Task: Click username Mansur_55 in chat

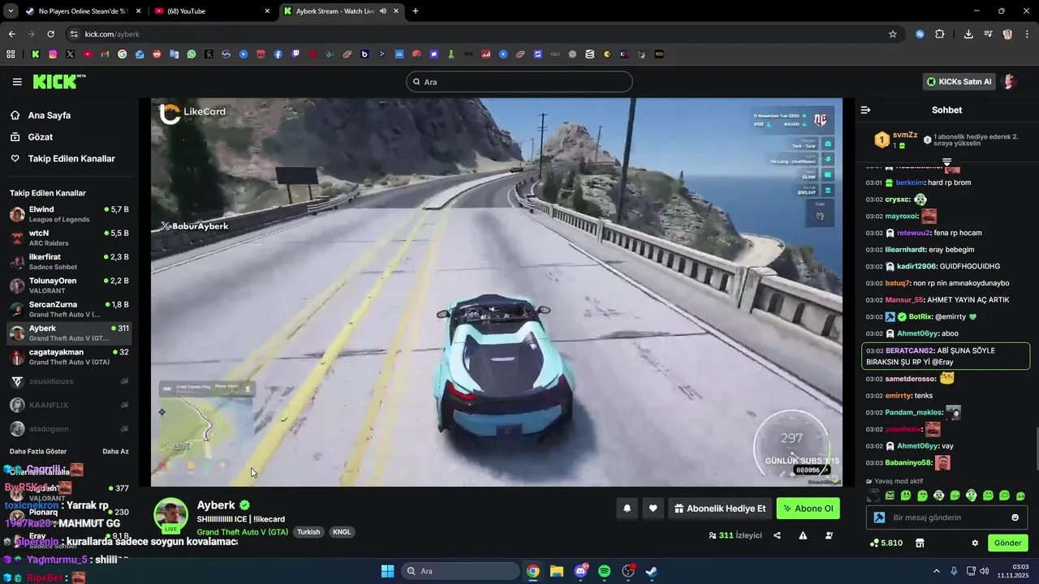Action: [904, 300]
